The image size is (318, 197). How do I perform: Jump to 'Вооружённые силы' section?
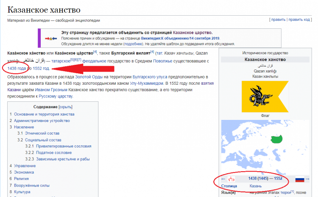[x=32, y=186]
